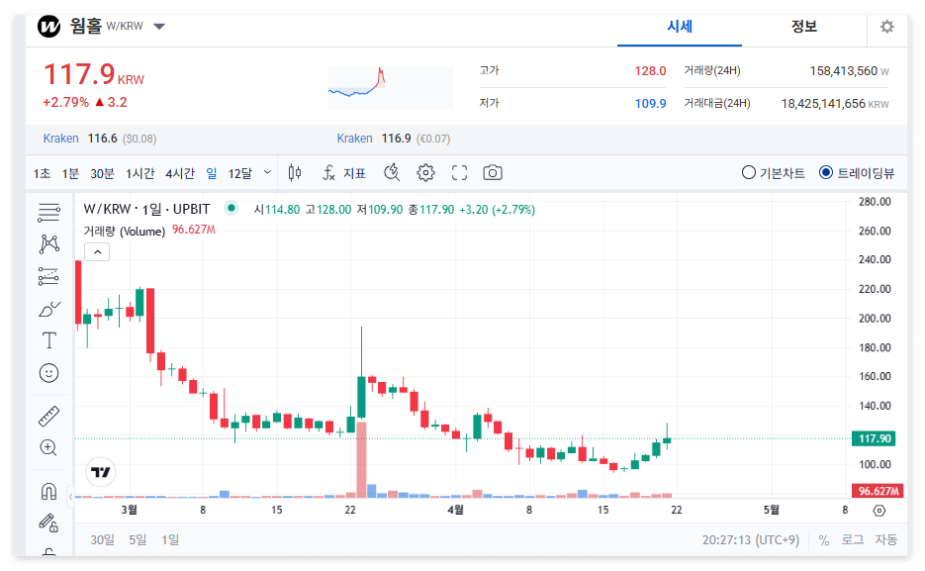Open the emoji sticker tool
925x571 pixels.
(46, 373)
